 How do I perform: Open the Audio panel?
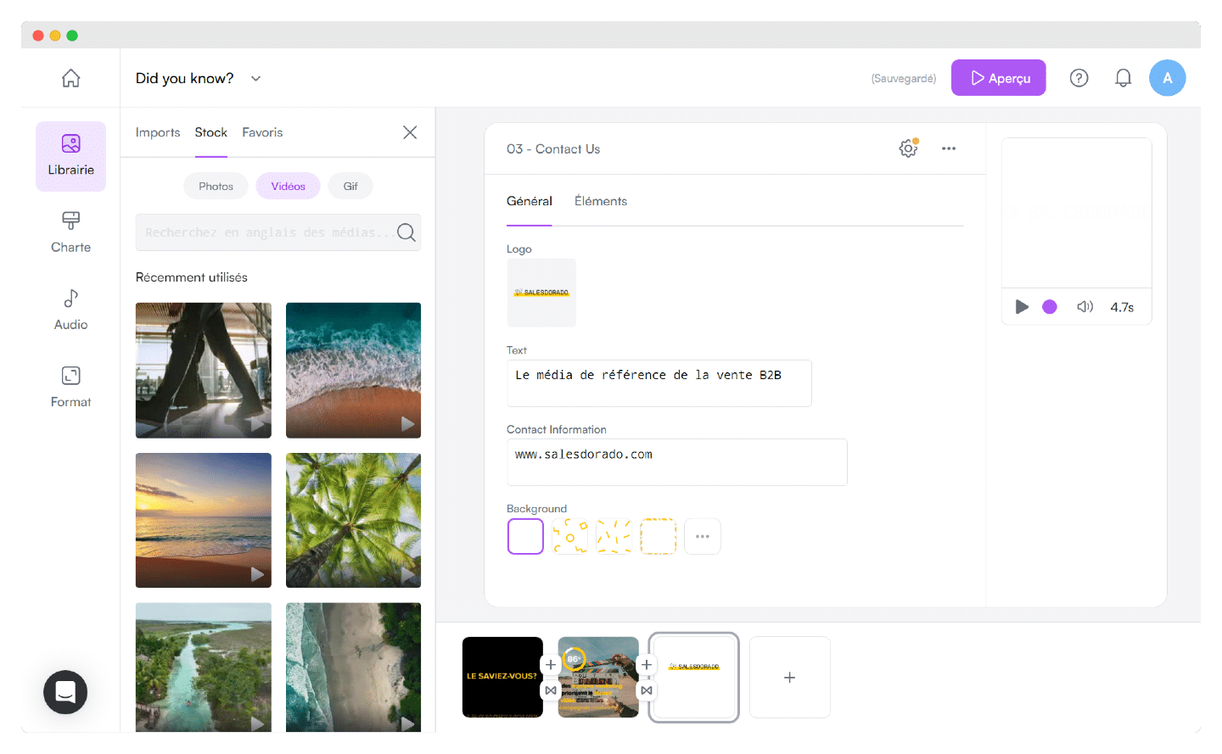pos(71,310)
